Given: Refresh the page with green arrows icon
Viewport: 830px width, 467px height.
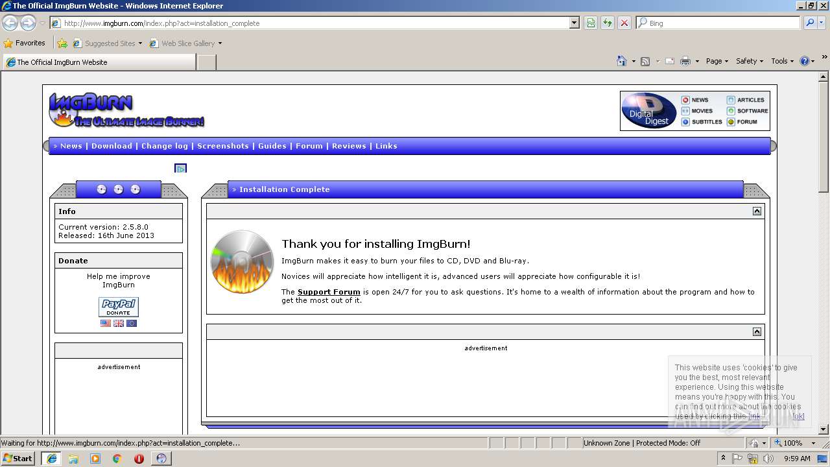Looking at the screenshot, I should pyautogui.click(x=608, y=23).
